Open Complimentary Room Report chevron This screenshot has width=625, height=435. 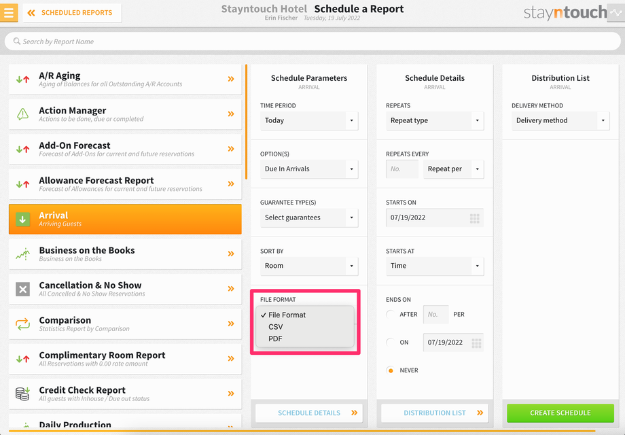point(231,358)
